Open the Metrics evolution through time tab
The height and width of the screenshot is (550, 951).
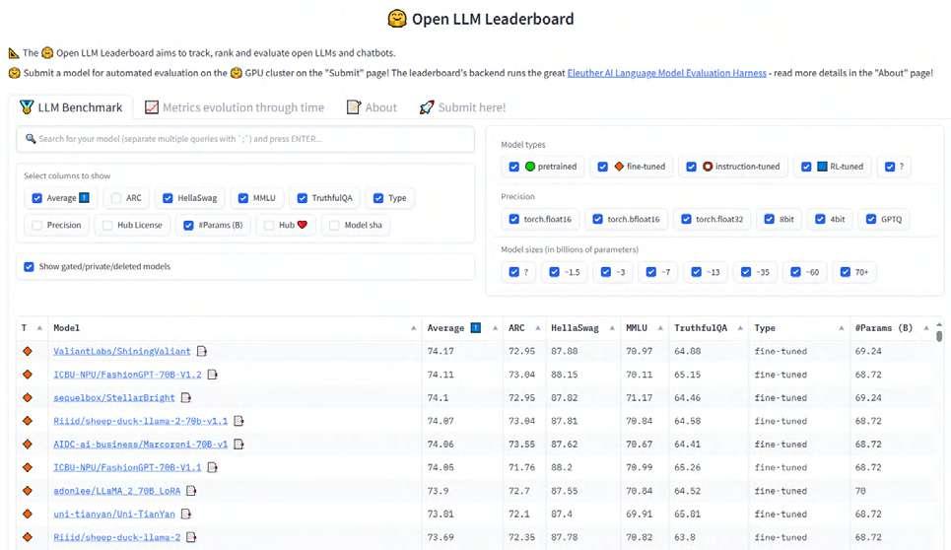[x=235, y=107]
